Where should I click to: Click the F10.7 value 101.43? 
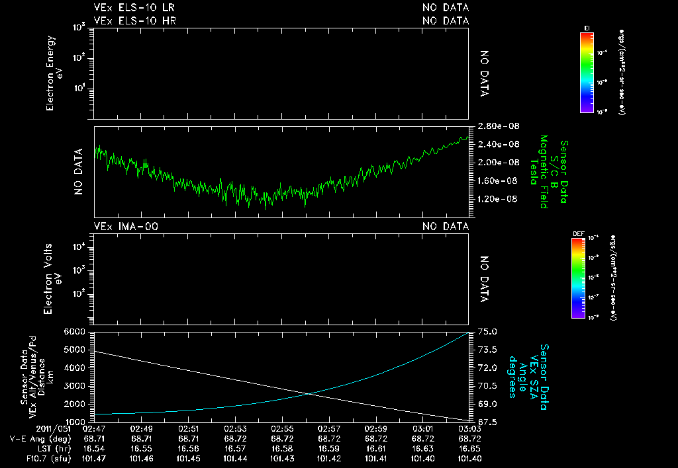tap(282, 459)
